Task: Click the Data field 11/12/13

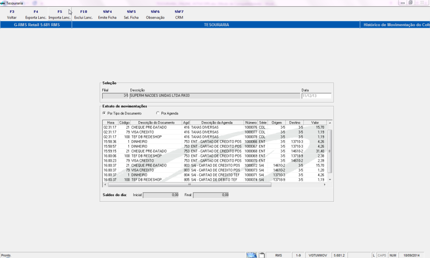Action: [x=316, y=96]
